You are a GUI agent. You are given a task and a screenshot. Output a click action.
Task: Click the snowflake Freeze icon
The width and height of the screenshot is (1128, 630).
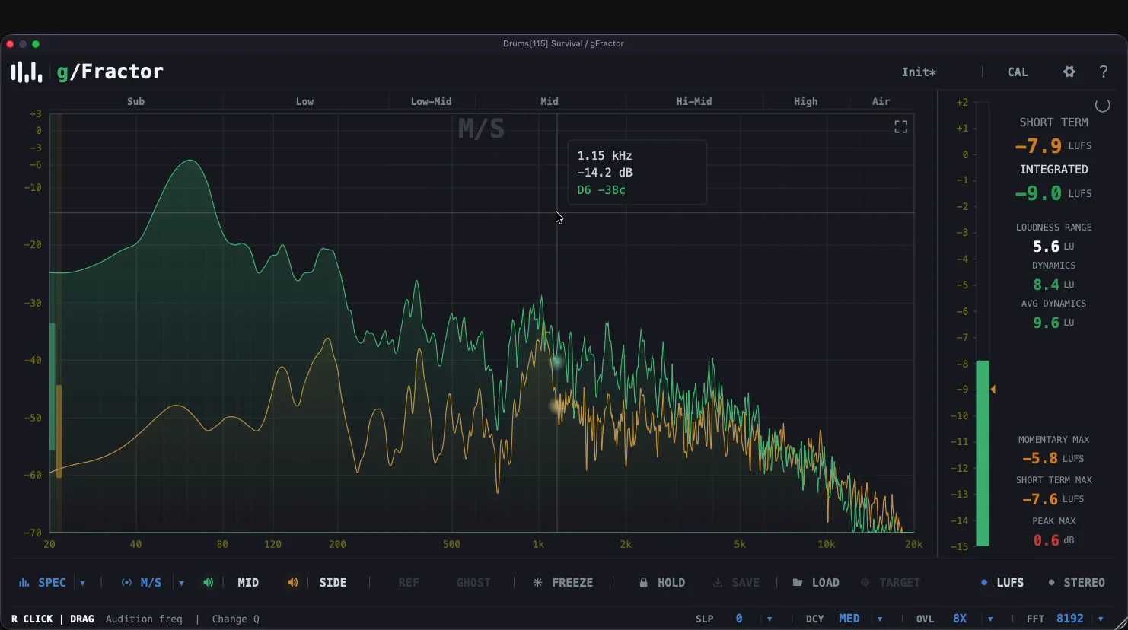pyautogui.click(x=538, y=583)
